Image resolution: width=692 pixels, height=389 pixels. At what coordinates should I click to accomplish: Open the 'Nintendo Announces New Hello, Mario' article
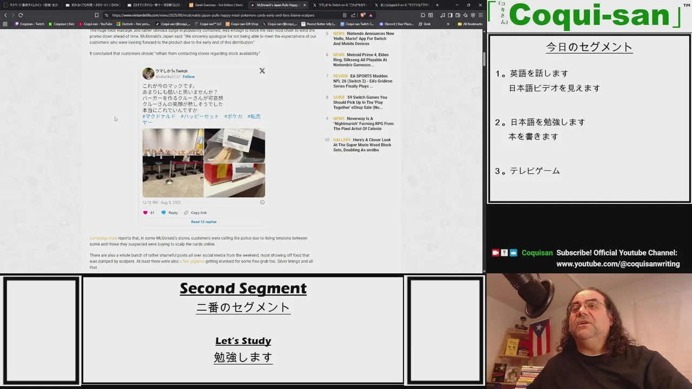point(363,38)
